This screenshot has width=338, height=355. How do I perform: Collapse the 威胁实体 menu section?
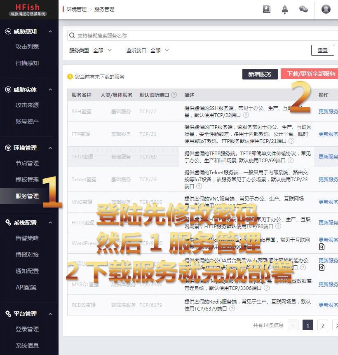[x=50, y=90]
